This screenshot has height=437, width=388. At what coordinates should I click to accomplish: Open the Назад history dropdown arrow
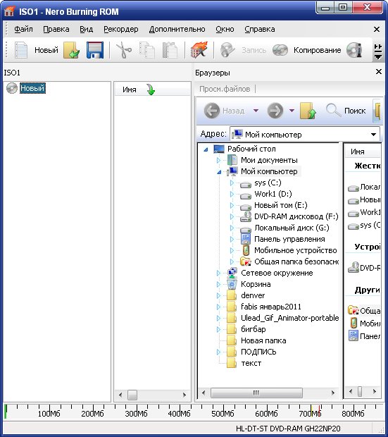[256, 111]
